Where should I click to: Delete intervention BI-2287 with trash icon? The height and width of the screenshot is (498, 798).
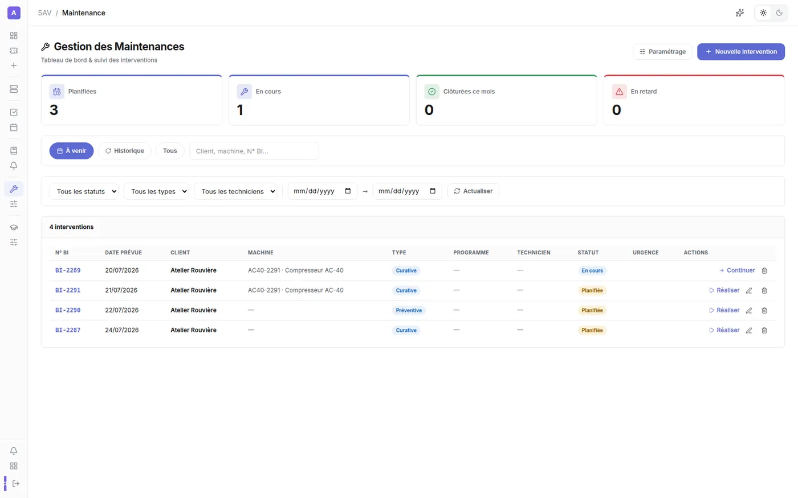764,331
